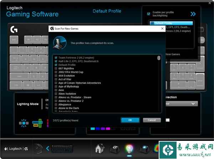Viewport: 214px width, 159px height.
Task: Click the games list scrollbar thumb
Action: tap(159, 58)
